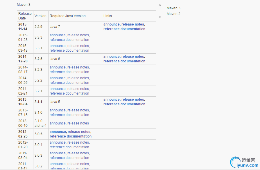The image size is (260, 170).
Task: View release notes in the 3.2.2 row
Action: (x=78, y=78)
